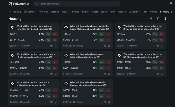Click the gift icon on Chicago Metro card
Screen dimensions: 175x107
coord(105,102)
